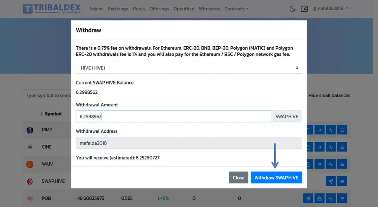378x207 pixels.
Task: Open the POB history list icon
Action: [342, 198]
